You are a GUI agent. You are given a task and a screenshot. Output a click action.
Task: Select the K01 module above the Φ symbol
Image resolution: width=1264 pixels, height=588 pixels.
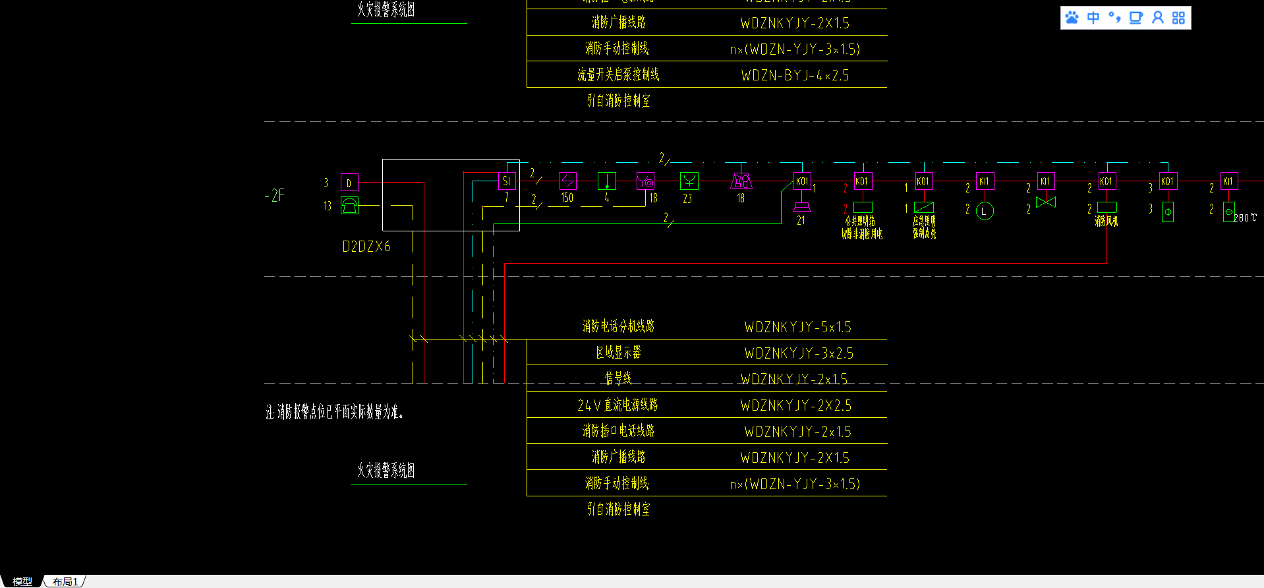point(1168,181)
